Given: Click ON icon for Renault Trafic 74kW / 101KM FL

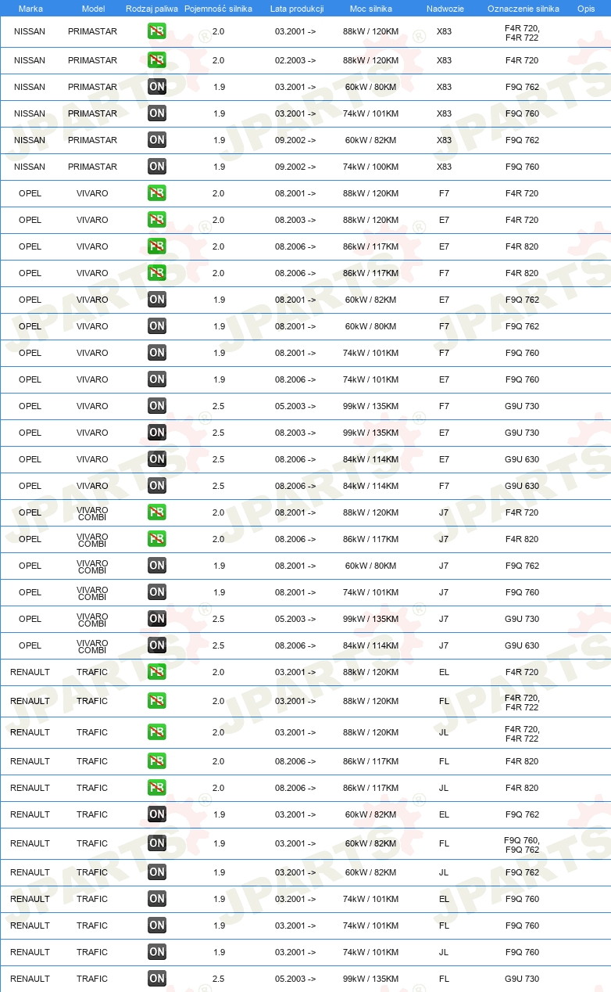Looking at the screenshot, I should pos(157,926).
